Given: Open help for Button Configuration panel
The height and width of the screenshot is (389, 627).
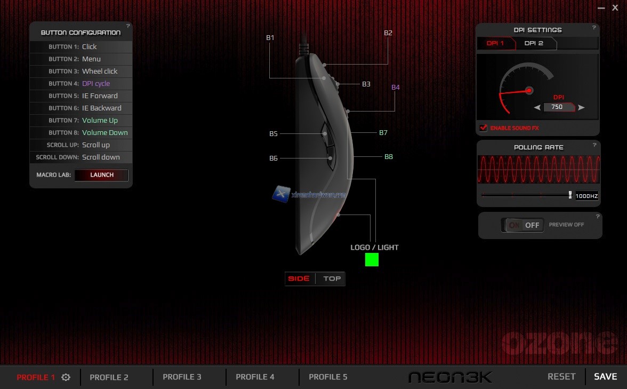Looking at the screenshot, I should point(128,26).
